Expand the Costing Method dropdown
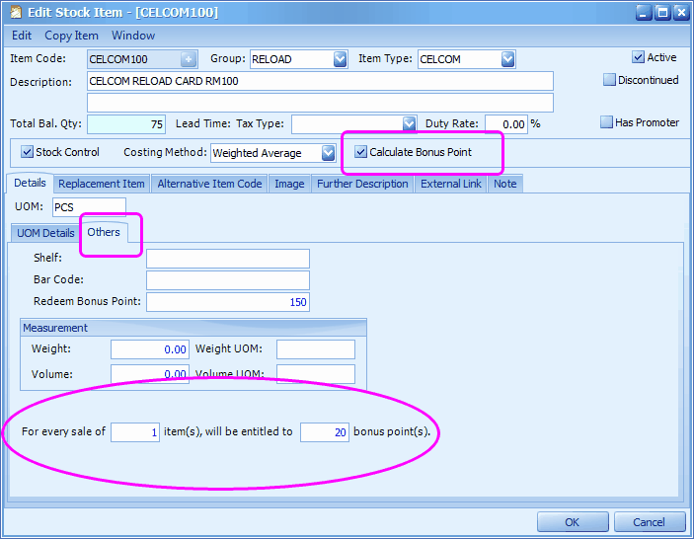 pyautogui.click(x=328, y=153)
